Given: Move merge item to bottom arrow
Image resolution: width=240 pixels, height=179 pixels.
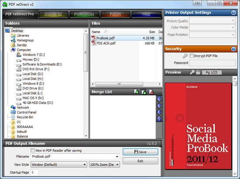Looking at the screenshot, I should click(159, 118).
